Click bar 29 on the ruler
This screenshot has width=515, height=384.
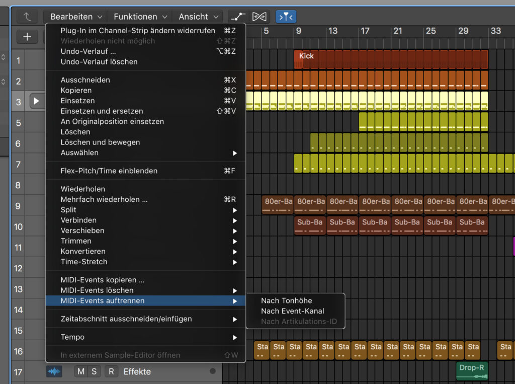pos(463,31)
